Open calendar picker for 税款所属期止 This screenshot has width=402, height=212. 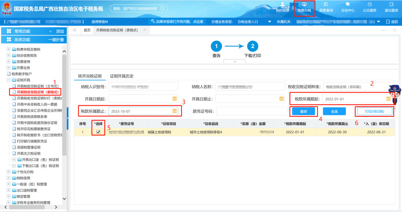tap(175, 111)
